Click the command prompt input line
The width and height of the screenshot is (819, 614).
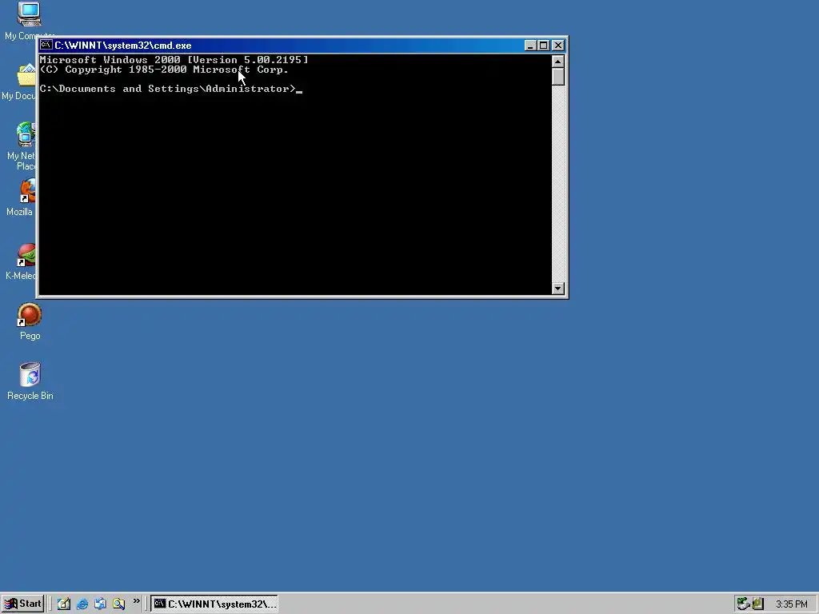tap(171, 89)
